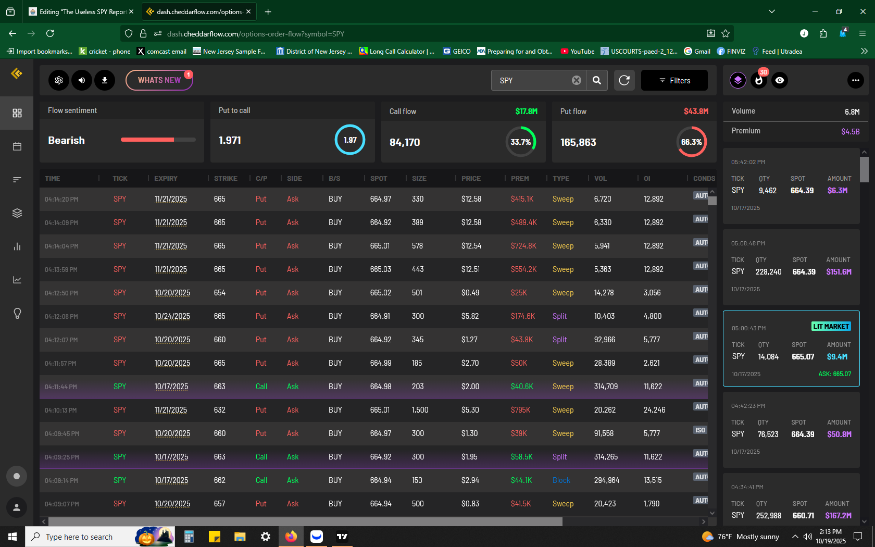The width and height of the screenshot is (875, 547).
Task: Open the hot flow icon with 30 badge
Action: click(x=759, y=80)
